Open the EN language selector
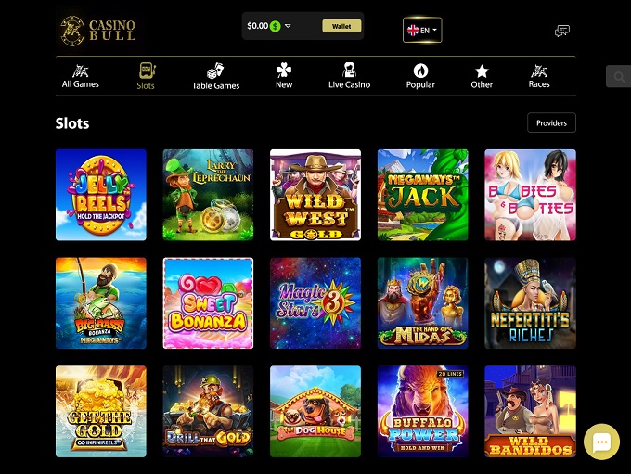Viewport: 631px width, 474px height. 422,30
